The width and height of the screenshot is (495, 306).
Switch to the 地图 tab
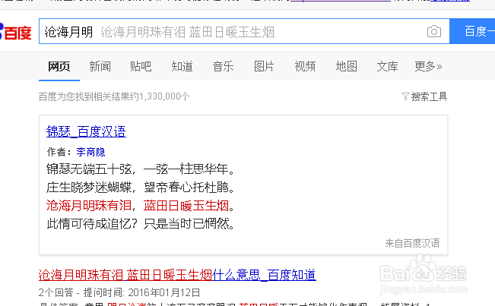346,67
